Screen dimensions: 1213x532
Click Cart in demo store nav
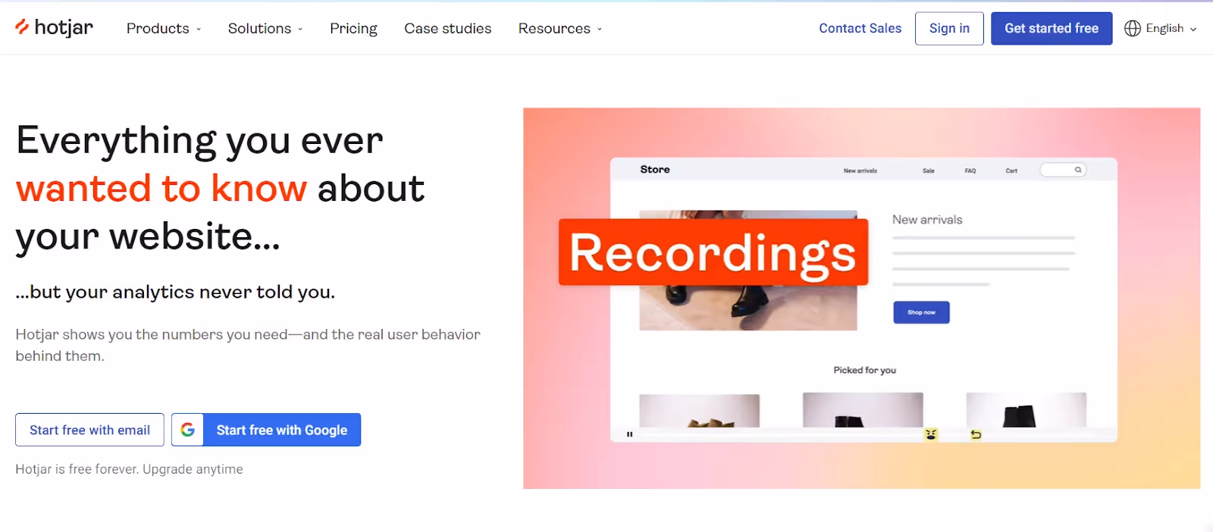pos(1011,171)
